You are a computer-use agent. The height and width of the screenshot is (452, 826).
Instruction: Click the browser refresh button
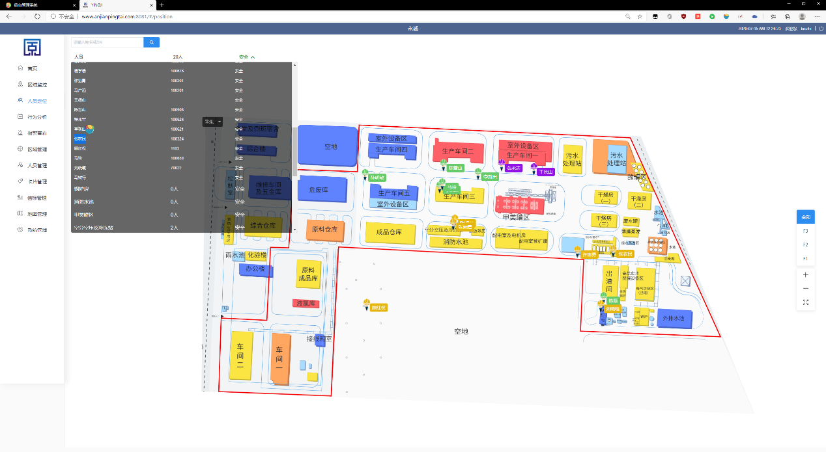click(37, 16)
